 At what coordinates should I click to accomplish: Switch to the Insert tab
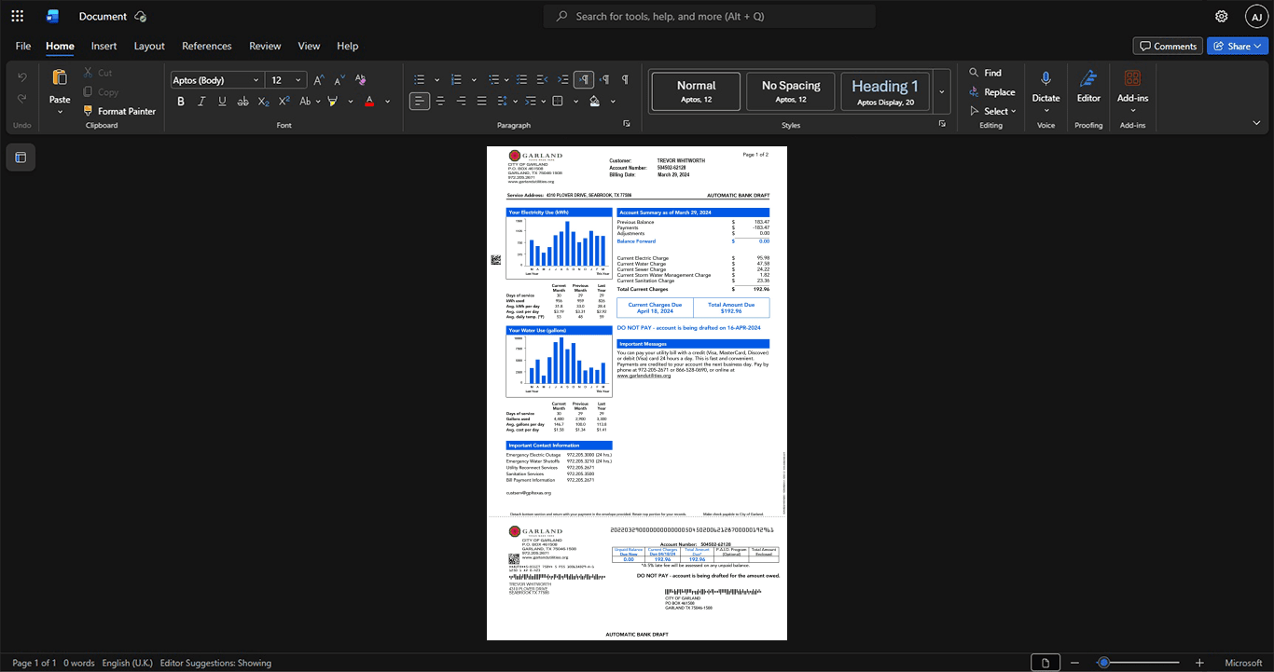104,46
